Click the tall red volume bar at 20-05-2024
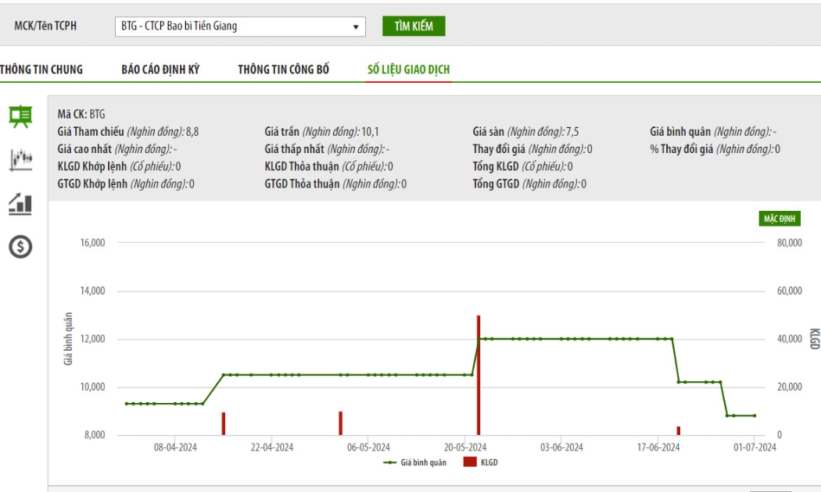The image size is (821, 492). [x=479, y=375]
